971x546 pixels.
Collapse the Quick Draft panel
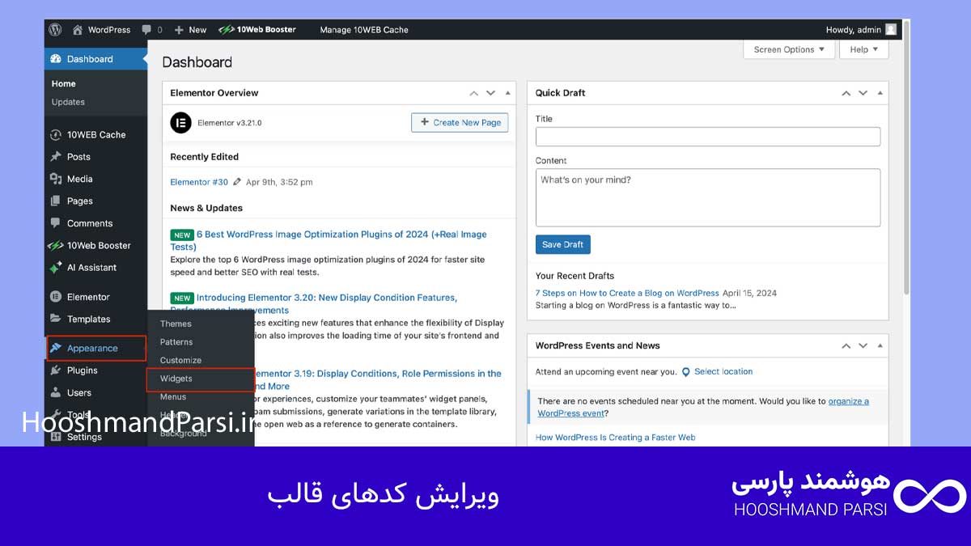[x=880, y=93]
